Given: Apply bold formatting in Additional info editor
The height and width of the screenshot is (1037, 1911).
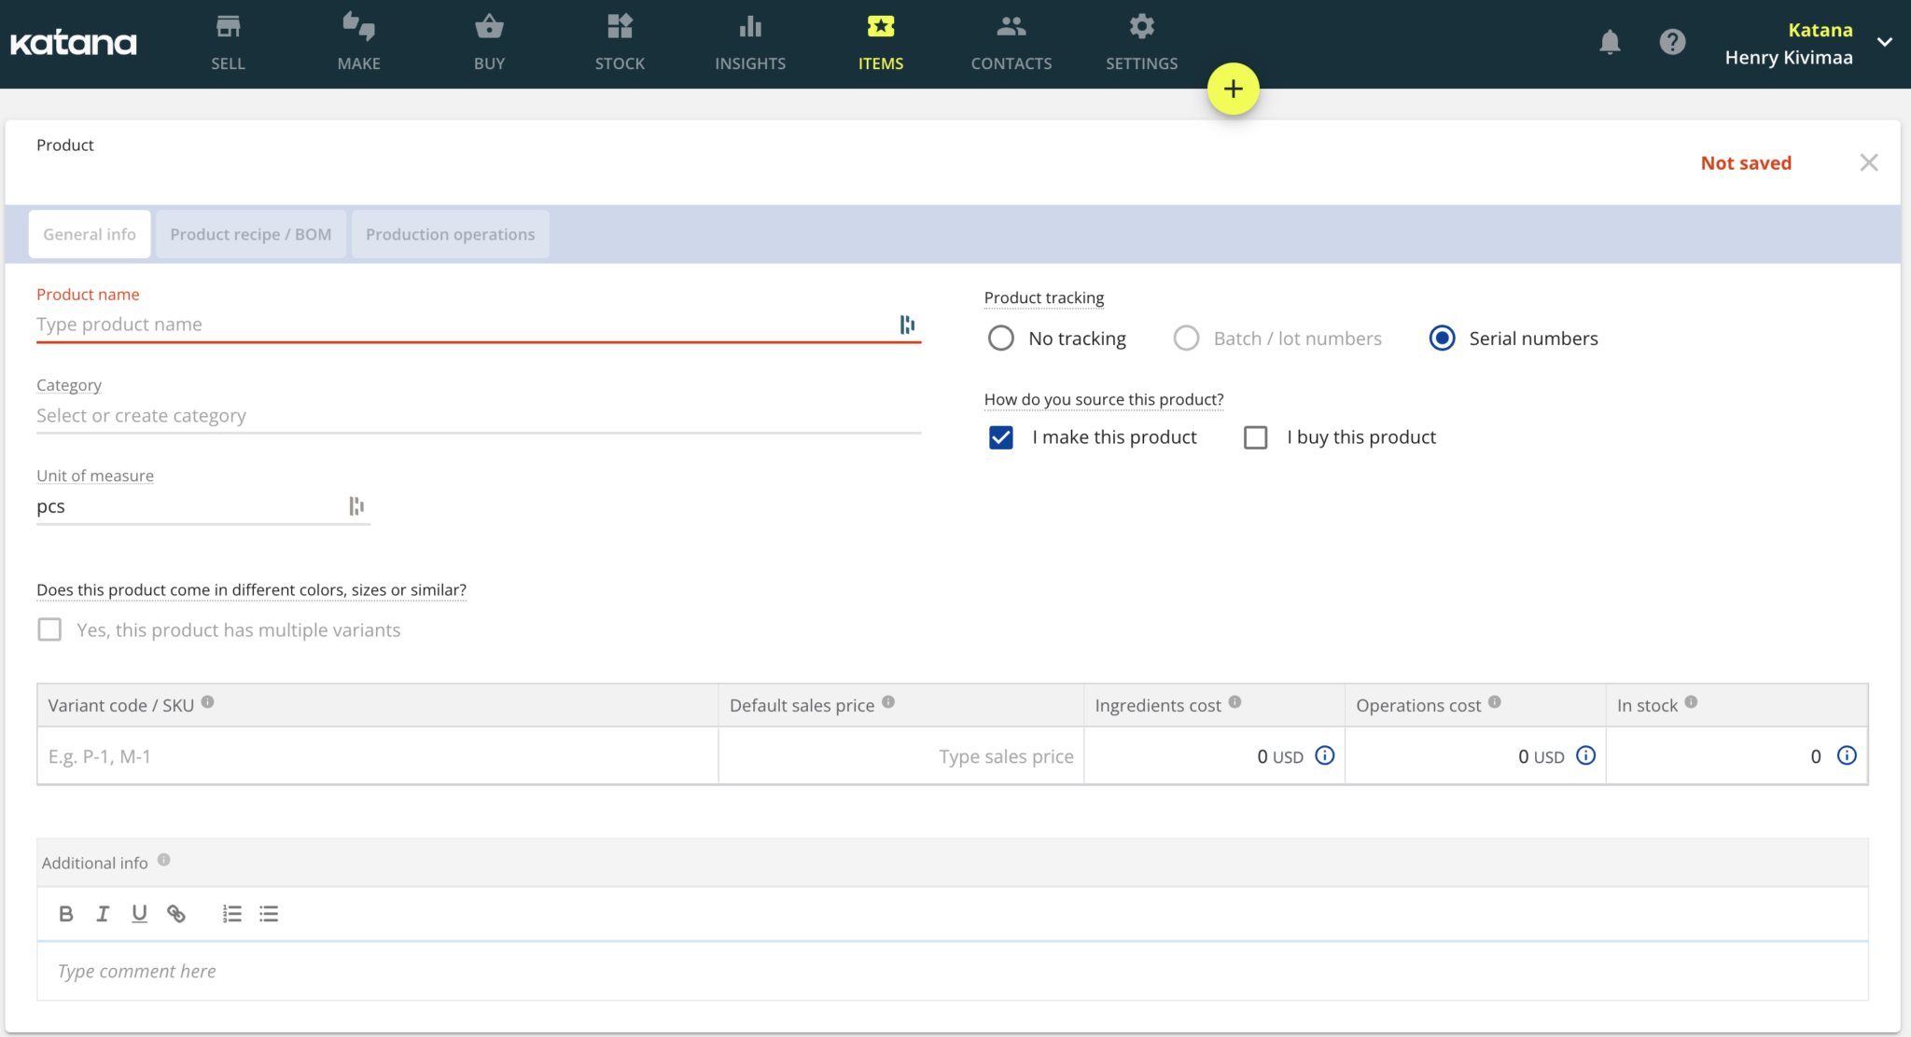Looking at the screenshot, I should click(65, 913).
